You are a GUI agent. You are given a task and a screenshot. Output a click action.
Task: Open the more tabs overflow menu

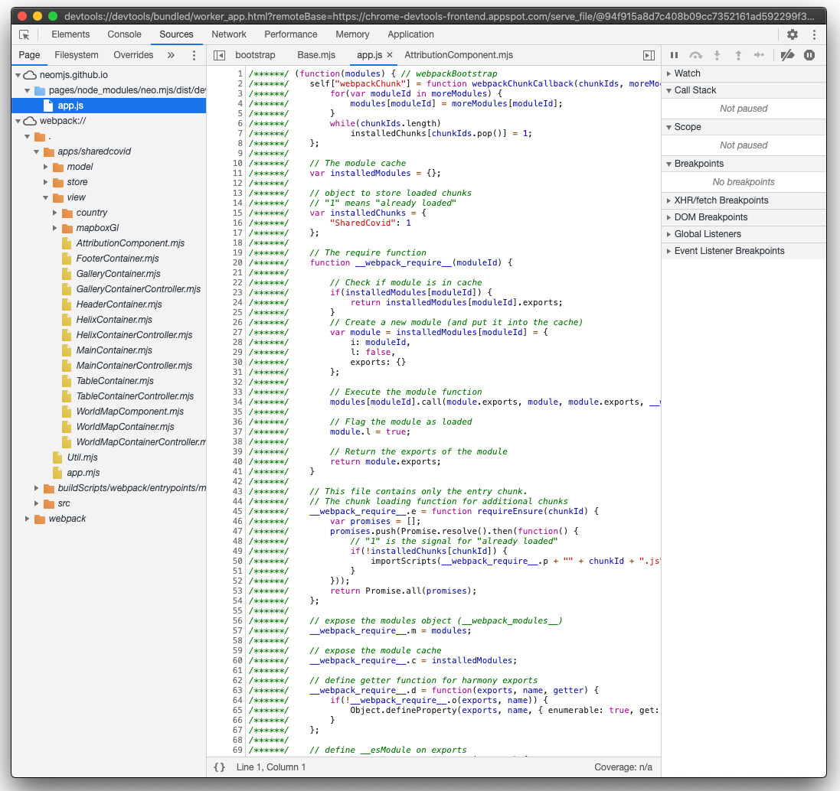coord(171,55)
